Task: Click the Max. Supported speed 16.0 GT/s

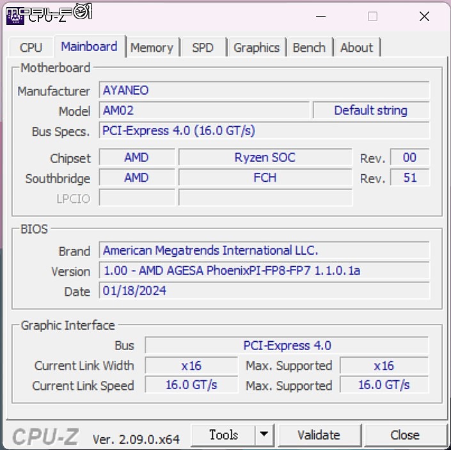Action: pyautogui.click(x=384, y=385)
